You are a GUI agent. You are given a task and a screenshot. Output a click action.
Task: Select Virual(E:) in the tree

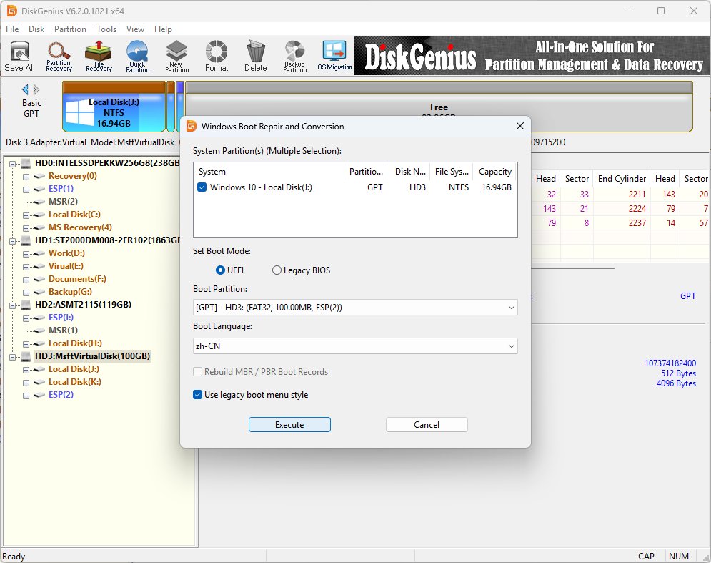click(x=66, y=266)
